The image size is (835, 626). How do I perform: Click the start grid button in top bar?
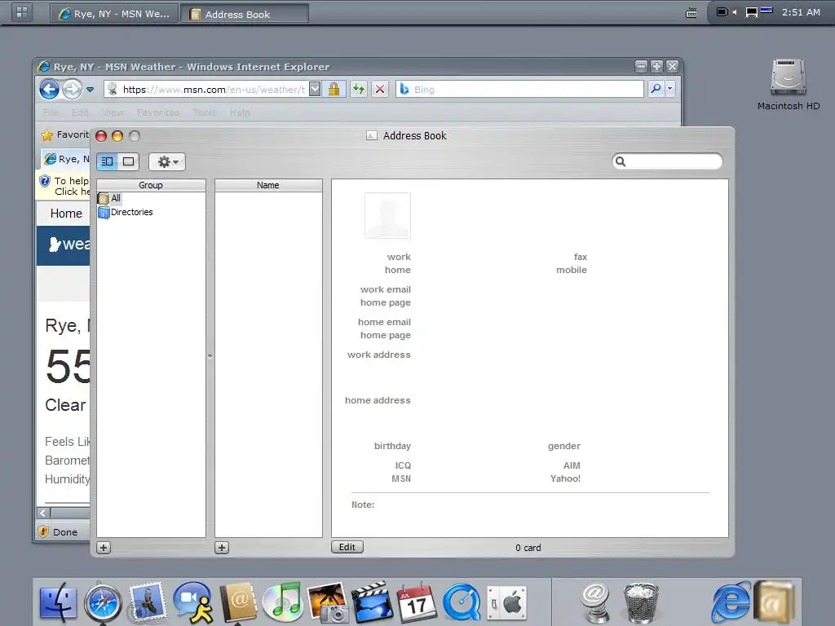click(x=21, y=12)
